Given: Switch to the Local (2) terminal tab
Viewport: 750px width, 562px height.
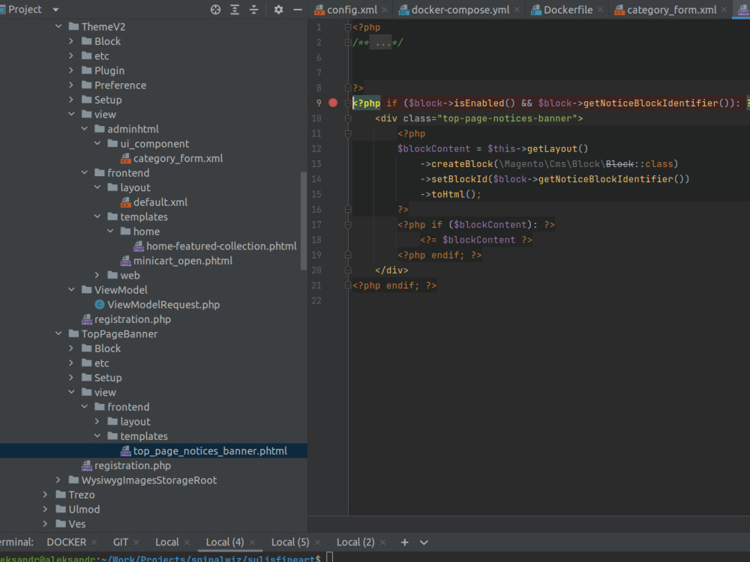Looking at the screenshot, I should (x=355, y=542).
